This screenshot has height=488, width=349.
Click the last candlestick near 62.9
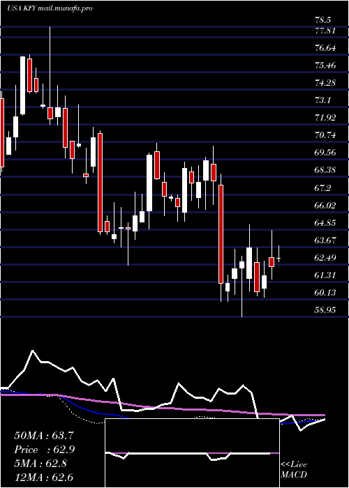point(279,254)
